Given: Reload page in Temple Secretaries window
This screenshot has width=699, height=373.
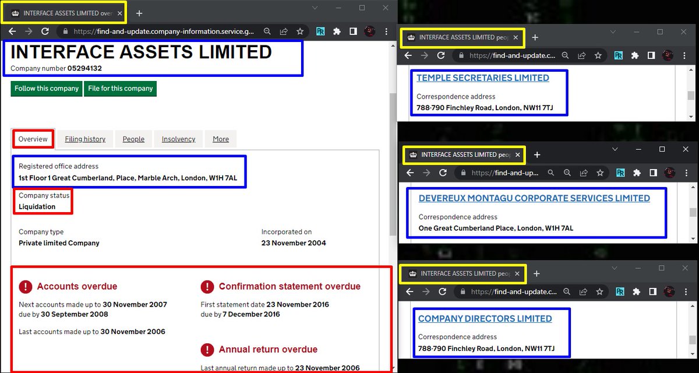Looking at the screenshot, I should coord(441,55).
